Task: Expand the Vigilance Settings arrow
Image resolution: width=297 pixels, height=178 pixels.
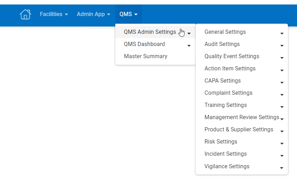Action: point(282,168)
